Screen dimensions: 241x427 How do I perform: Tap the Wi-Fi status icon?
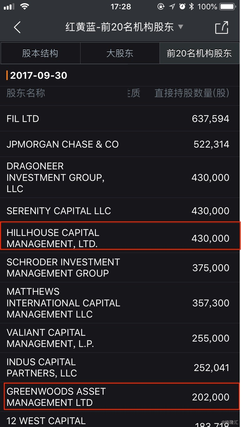click(24, 7)
